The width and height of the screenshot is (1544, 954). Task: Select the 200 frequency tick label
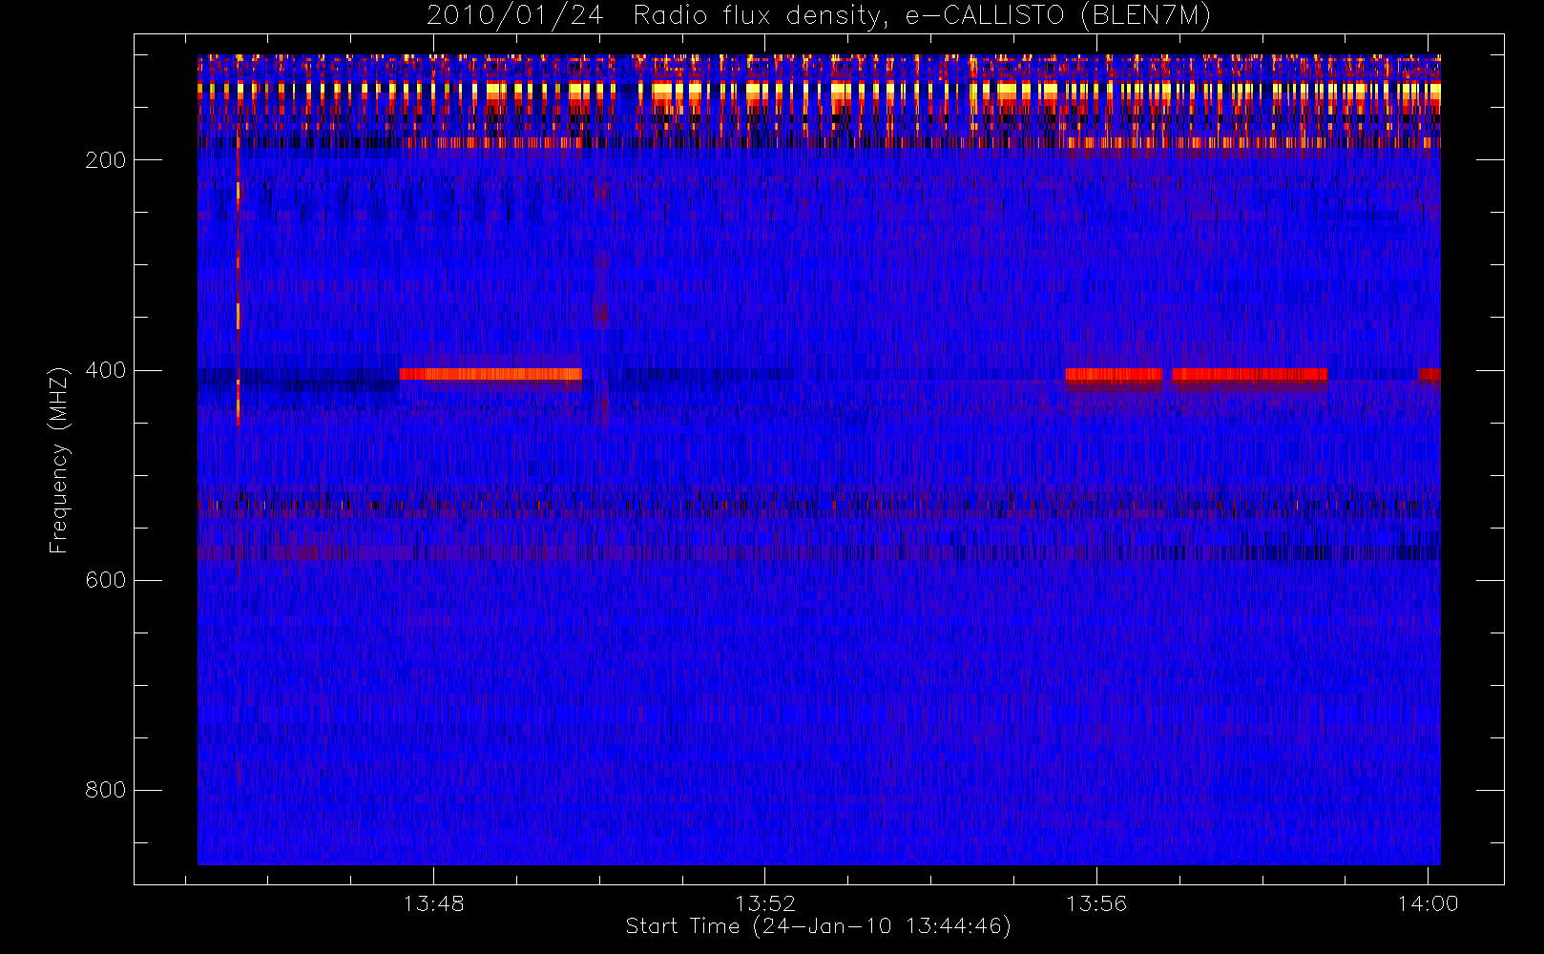(106, 160)
